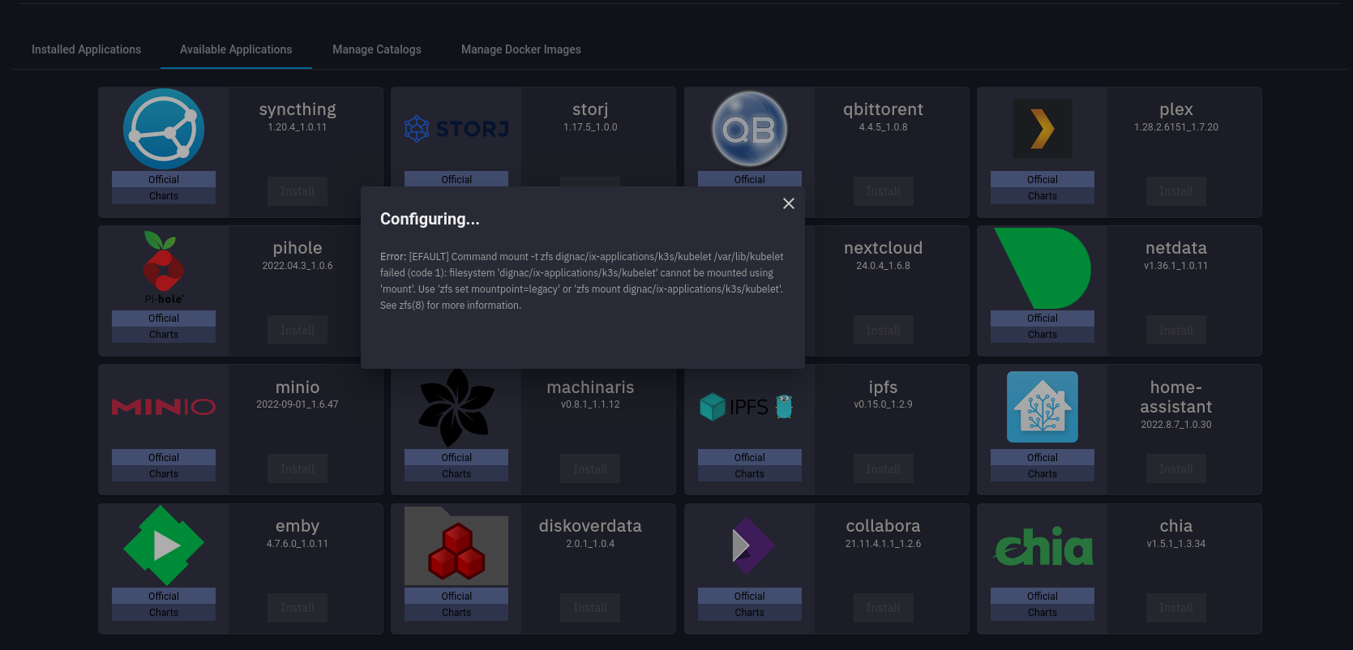Install the nextcloud application
1353x650 pixels.
tap(883, 330)
